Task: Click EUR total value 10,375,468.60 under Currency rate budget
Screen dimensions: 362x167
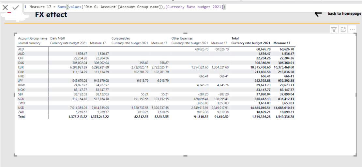Action: coord(260,67)
